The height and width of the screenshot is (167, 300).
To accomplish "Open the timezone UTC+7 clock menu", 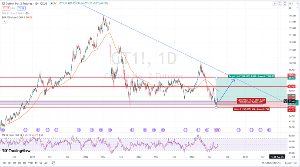I will [272, 163].
